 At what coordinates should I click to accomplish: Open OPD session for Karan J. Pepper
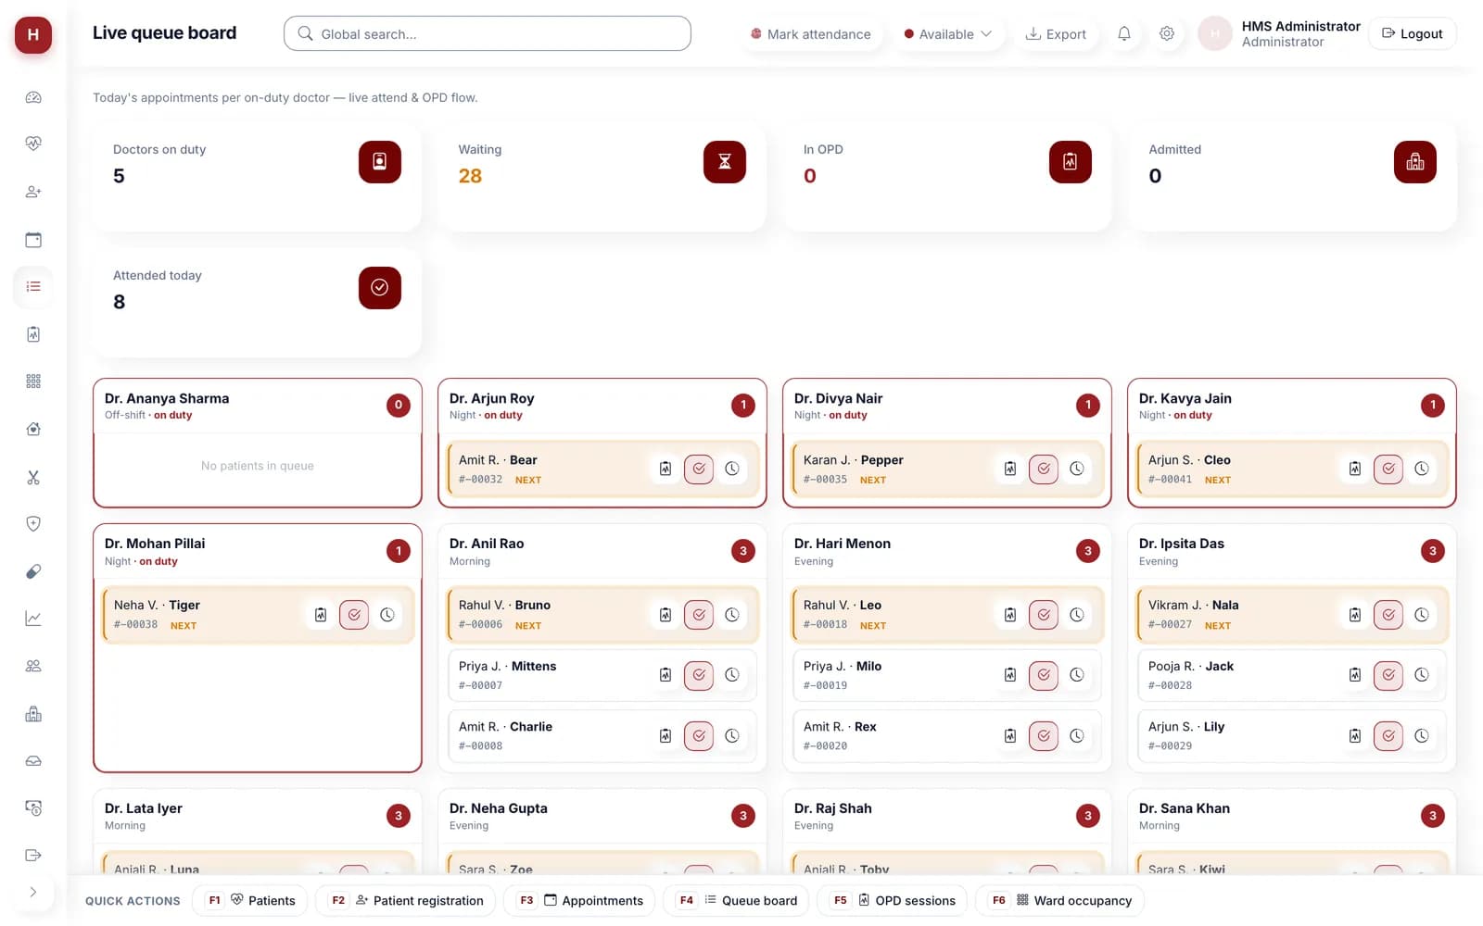[1010, 469]
